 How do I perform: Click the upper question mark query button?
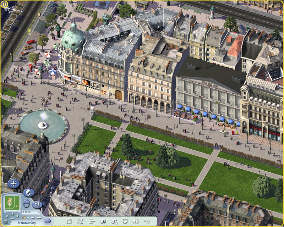[x=26, y=201]
